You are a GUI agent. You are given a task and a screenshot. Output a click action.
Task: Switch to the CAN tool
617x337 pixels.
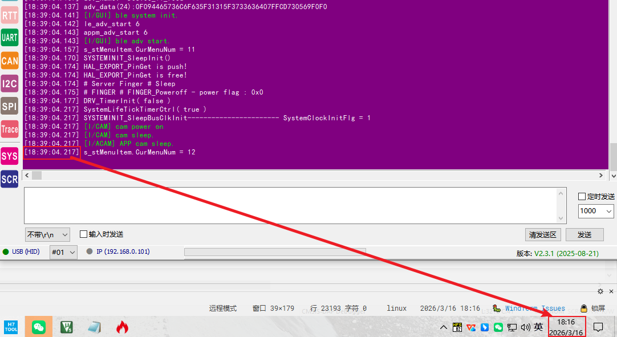pos(10,61)
